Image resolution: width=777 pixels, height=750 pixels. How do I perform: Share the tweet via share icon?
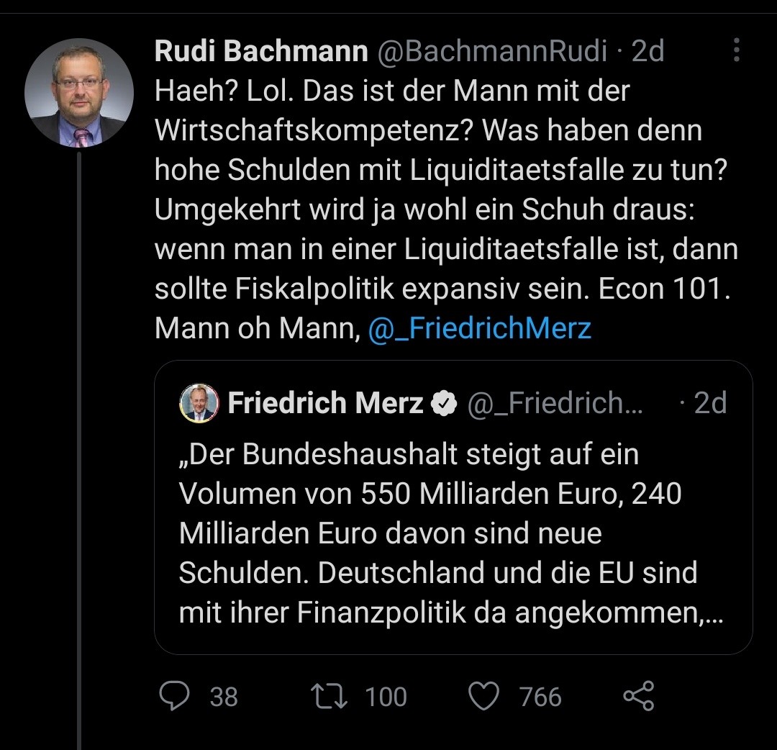pos(638,696)
